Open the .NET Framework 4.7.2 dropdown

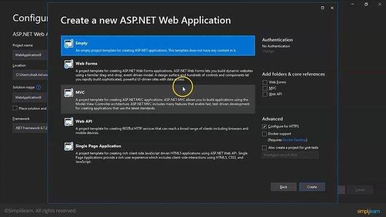(30, 128)
